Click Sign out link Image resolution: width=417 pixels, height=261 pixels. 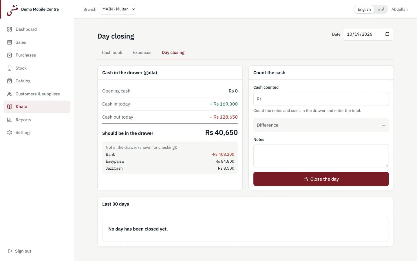click(x=20, y=251)
